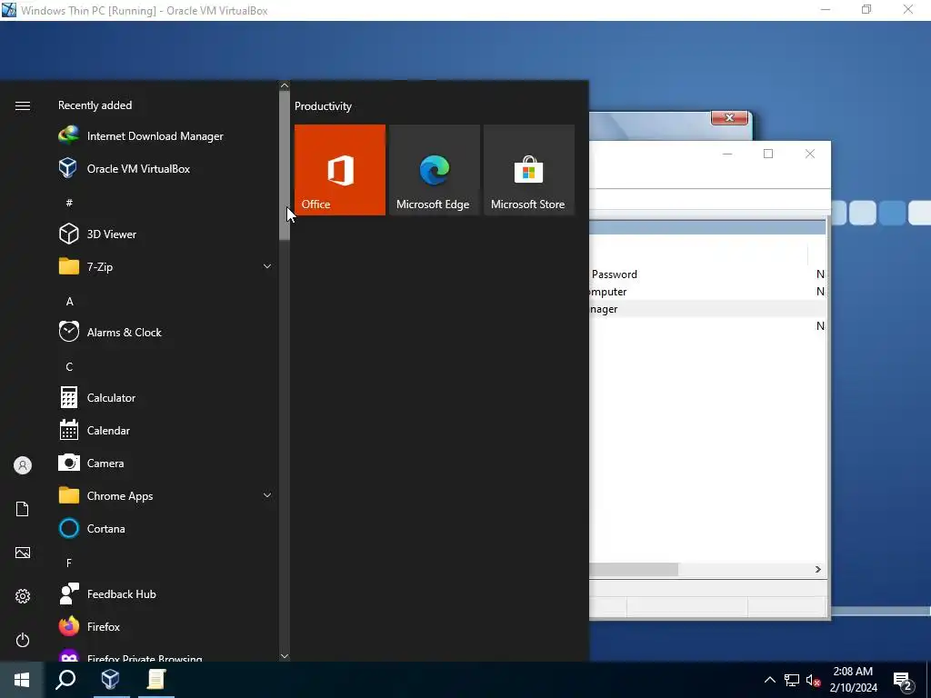931x698 pixels.
Task: Jump to the C letter header
Action: pos(69,367)
